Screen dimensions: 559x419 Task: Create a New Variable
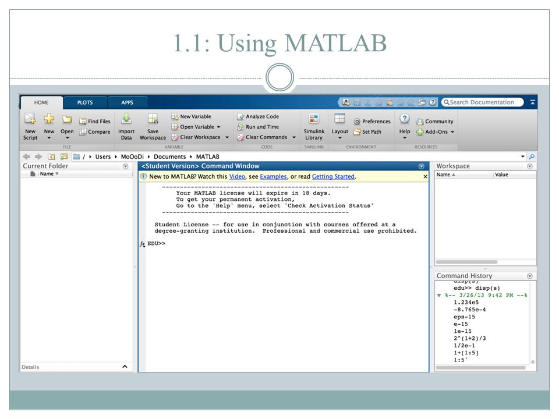click(x=191, y=116)
